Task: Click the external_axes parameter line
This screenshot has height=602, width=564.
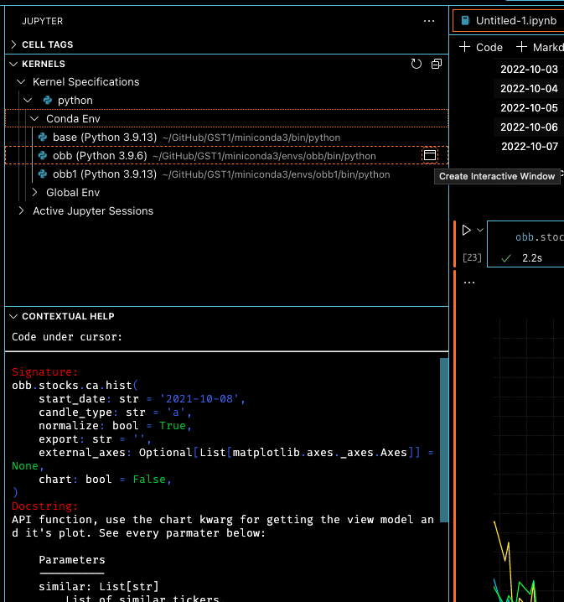Action: pos(236,453)
